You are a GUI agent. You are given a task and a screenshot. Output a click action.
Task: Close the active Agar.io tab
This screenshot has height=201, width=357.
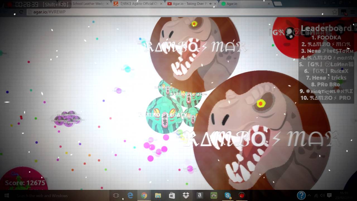(x=269, y=4)
